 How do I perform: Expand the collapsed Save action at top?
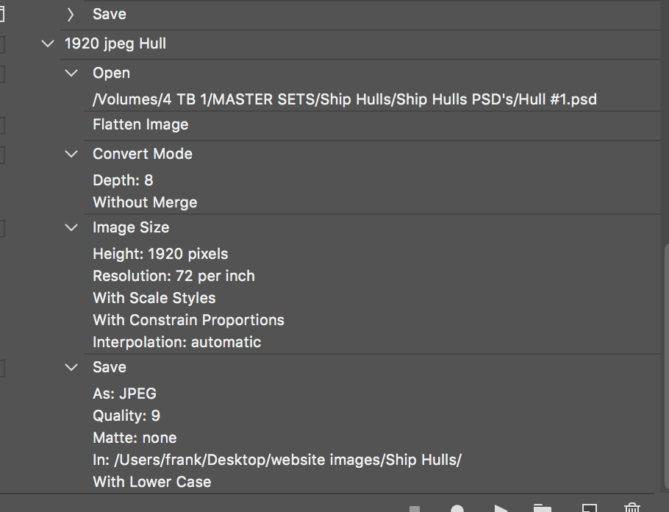coord(71,14)
